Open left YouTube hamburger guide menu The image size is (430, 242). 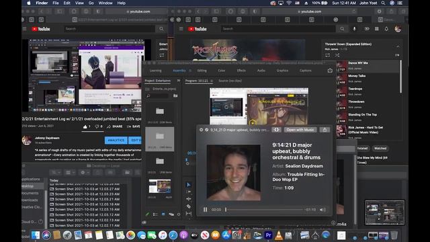click(x=24, y=29)
